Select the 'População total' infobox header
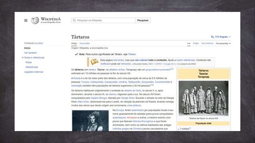Screen dimensions: 255x143 point(204,124)
